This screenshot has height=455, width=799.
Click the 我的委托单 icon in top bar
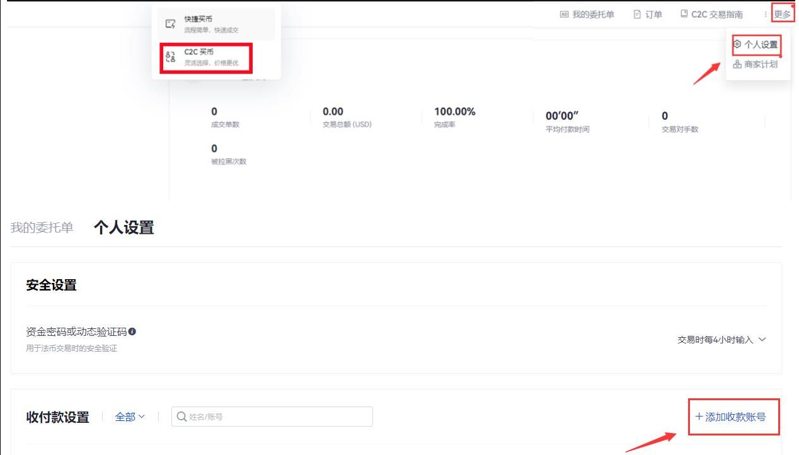click(564, 14)
